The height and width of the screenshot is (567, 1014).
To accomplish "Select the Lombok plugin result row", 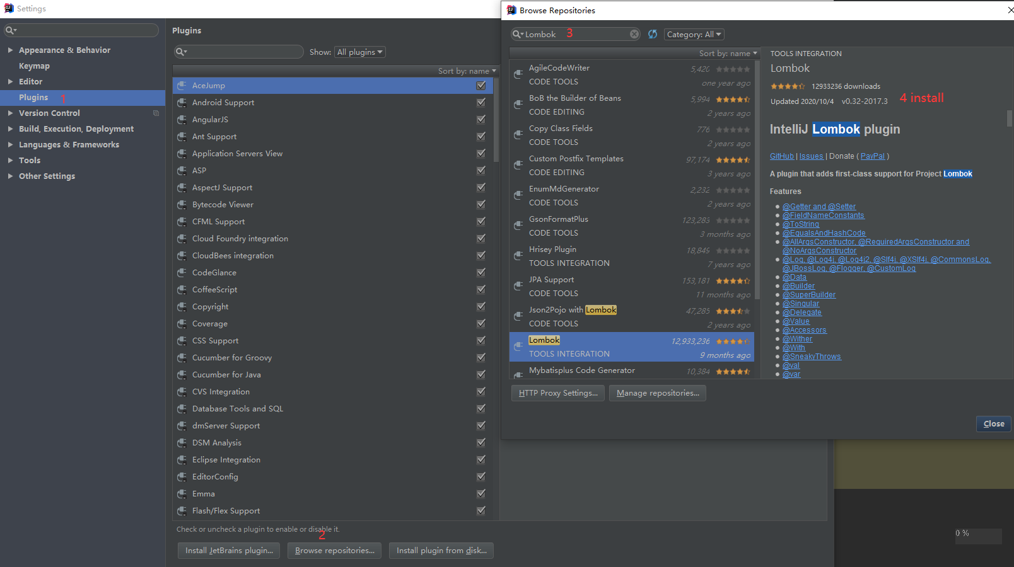I will (631, 346).
